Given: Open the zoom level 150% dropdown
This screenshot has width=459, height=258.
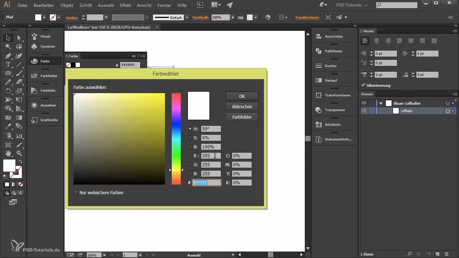Looking at the screenshot, I should (104, 255).
